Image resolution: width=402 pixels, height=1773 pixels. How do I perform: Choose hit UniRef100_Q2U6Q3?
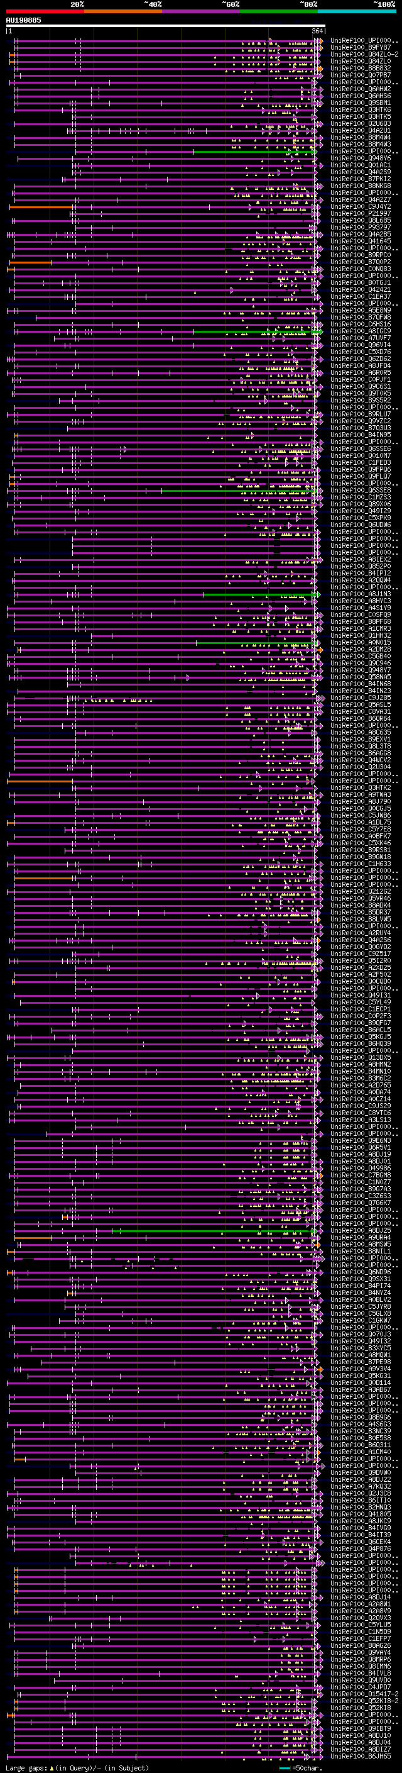click(x=361, y=123)
